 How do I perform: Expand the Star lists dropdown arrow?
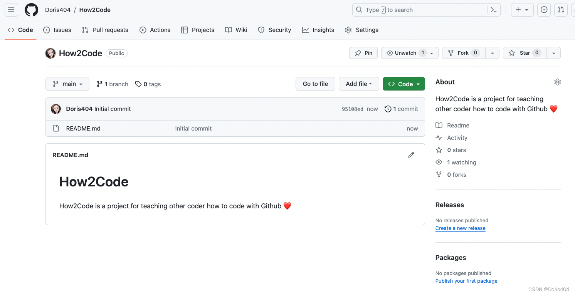pos(554,53)
